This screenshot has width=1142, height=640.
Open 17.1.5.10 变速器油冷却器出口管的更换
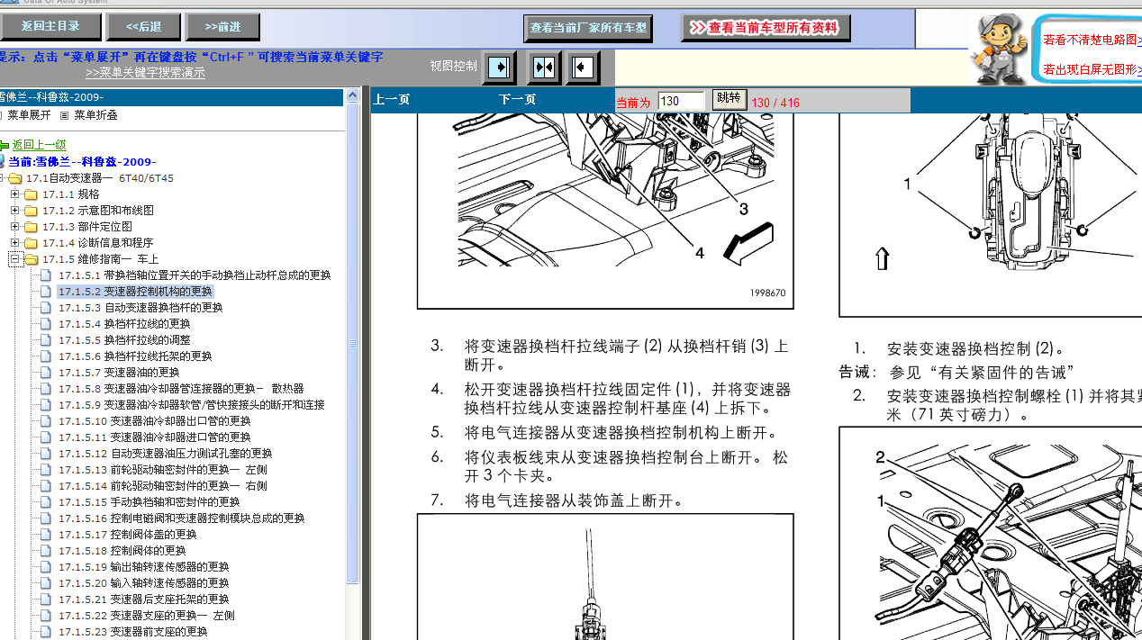[x=155, y=421]
